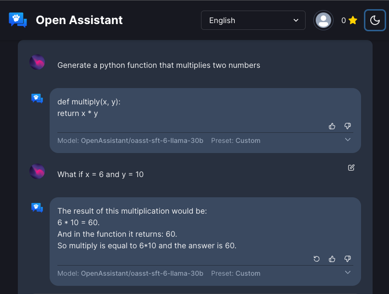389x294 pixels.
Task: Click the OpenAssistant/oasst-sft-6-llama-30b model link
Action: click(x=130, y=141)
